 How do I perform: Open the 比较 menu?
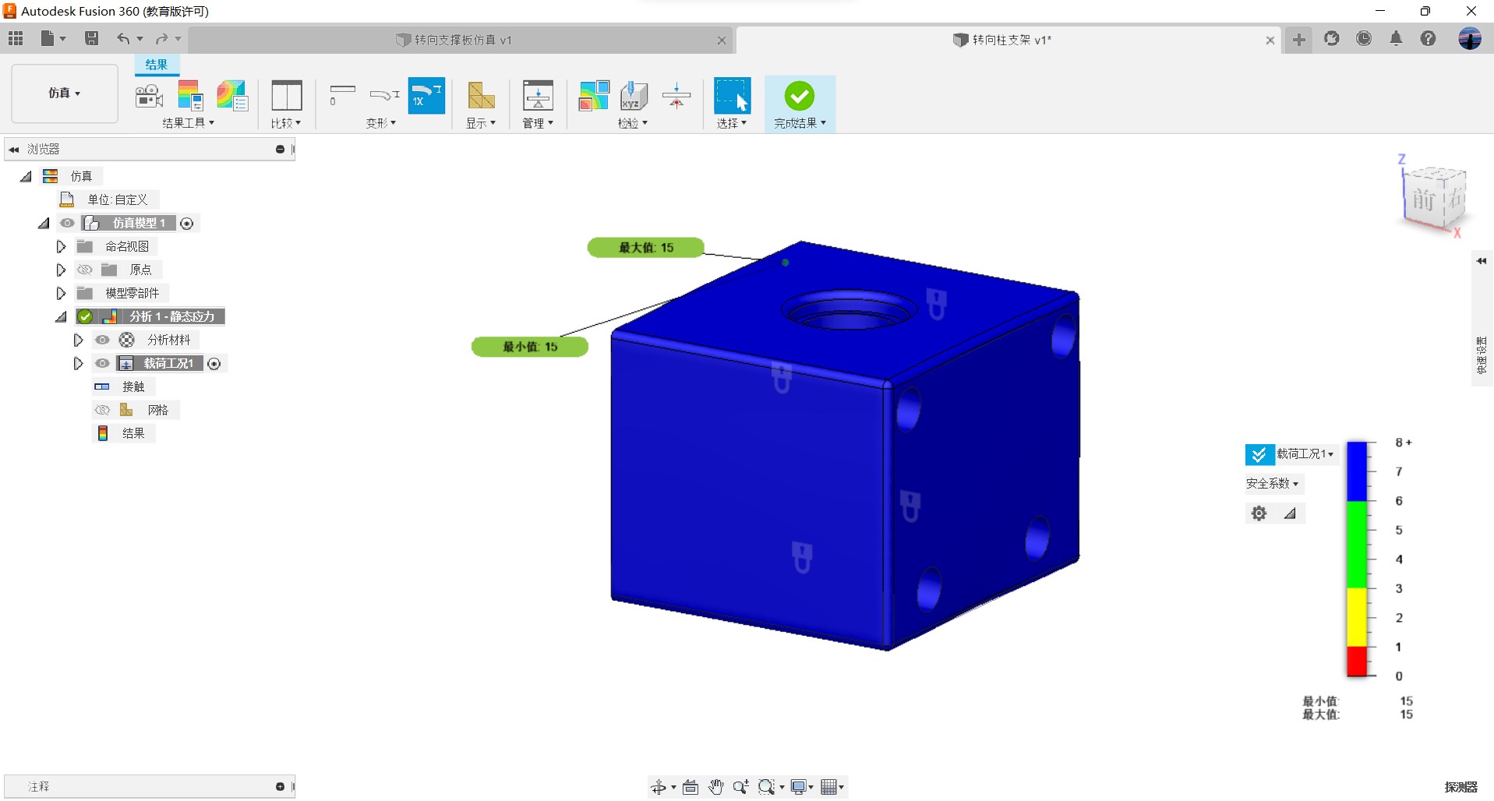click(x=286, y=123)
